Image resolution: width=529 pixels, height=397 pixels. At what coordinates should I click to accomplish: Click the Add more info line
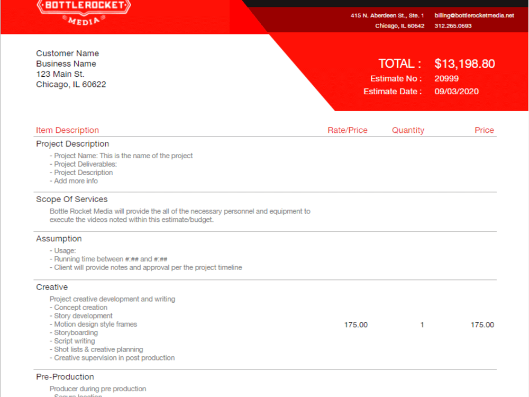(74, 181)
